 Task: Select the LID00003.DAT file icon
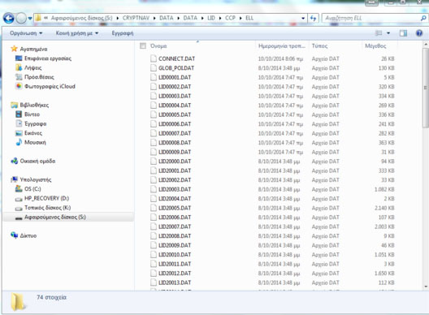click(x=154, y=96)
